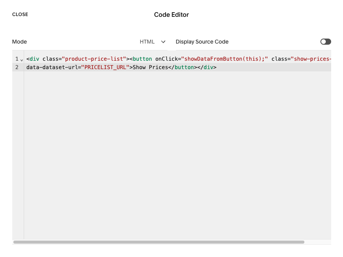This screenshot has height=257, width=343.
Task: Click the Display Source Code label
Action: pyautogui.click(x=202, y=42)
